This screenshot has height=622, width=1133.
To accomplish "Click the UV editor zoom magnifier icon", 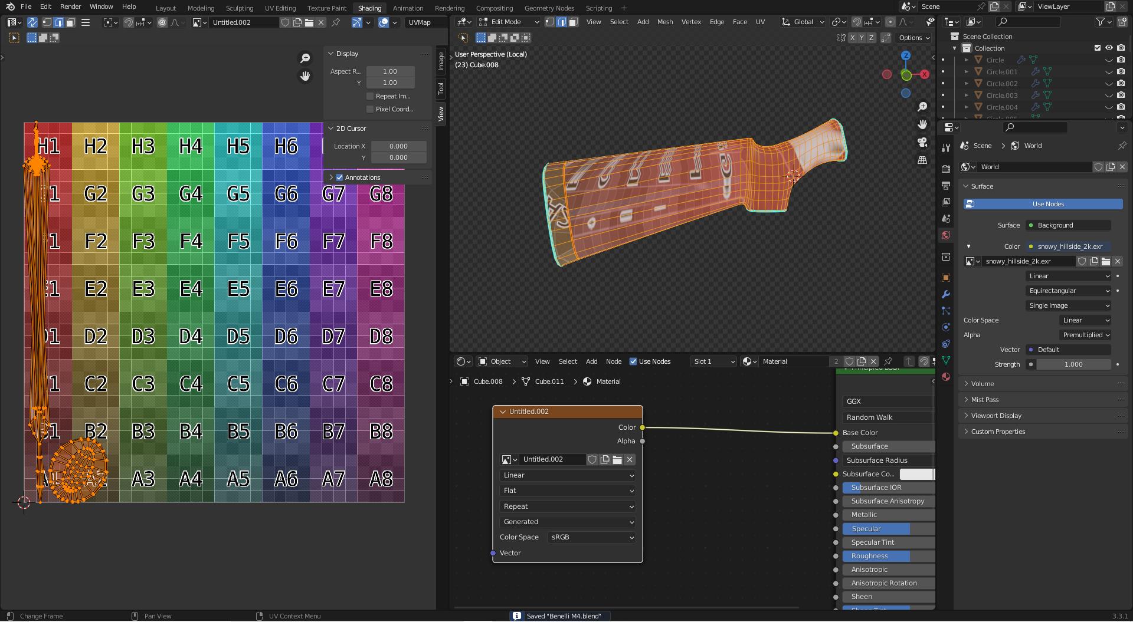I will tap(305, 58).
